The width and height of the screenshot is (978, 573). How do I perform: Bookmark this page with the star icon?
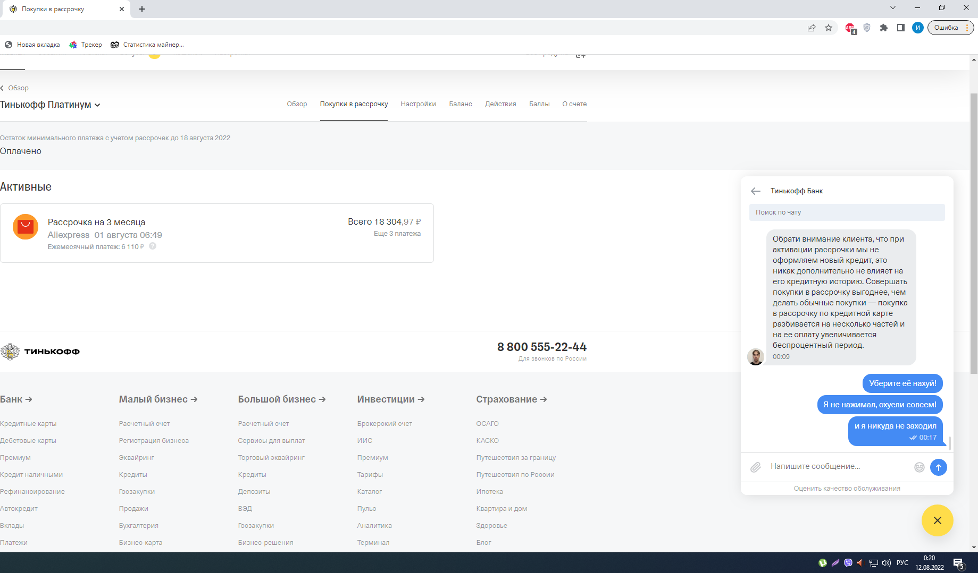pos(829,28)
